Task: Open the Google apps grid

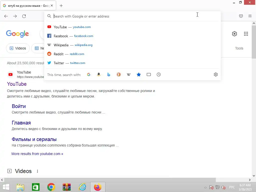Action: pos(246,34)
